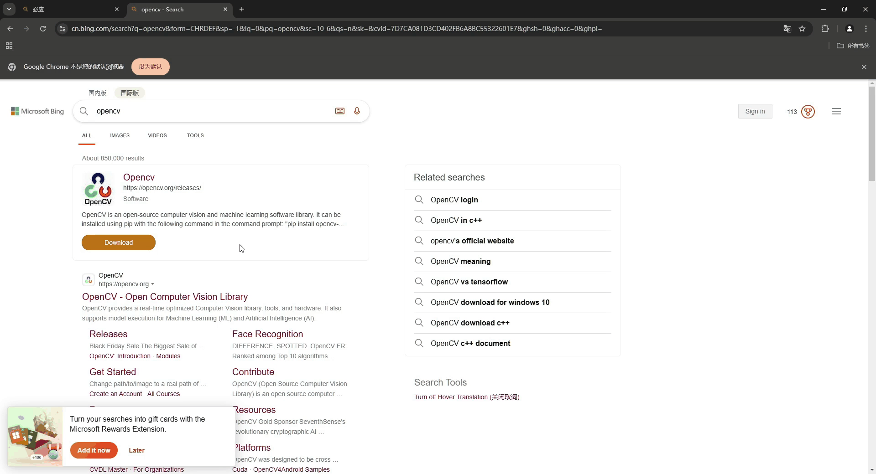Switch to IMAGES results tab
The width and height of the screenshot is (876, 474).
pyautogui.click(x=120, y=135)
